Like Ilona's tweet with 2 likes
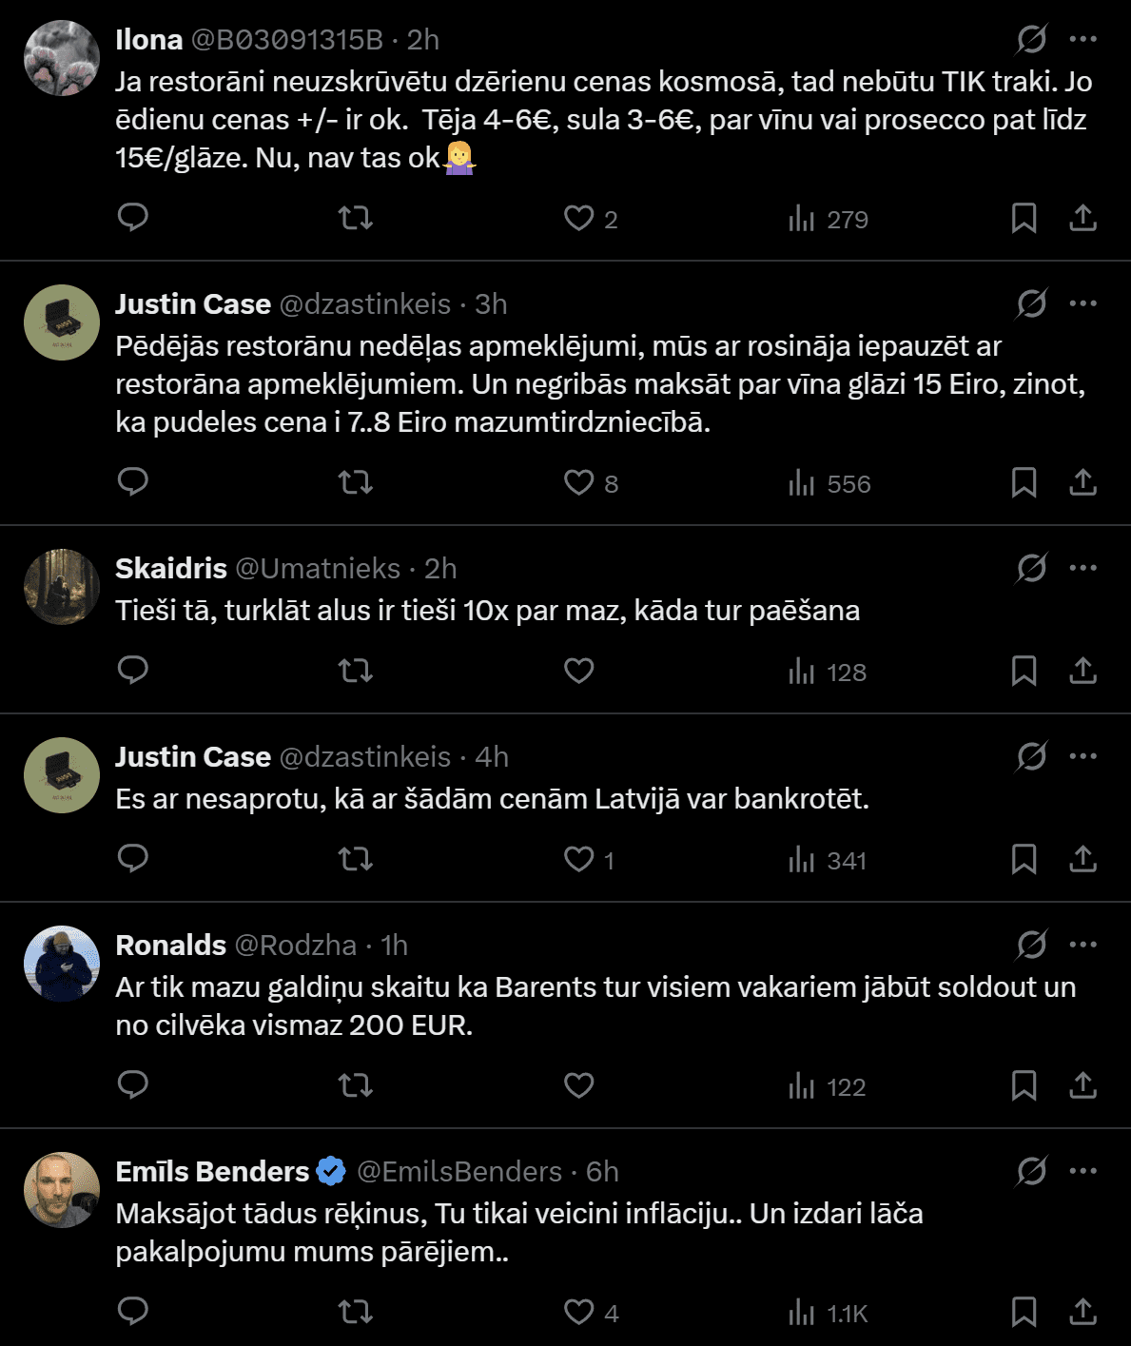The width and height of the screenshot is (1131, 1346). (579, 218)
